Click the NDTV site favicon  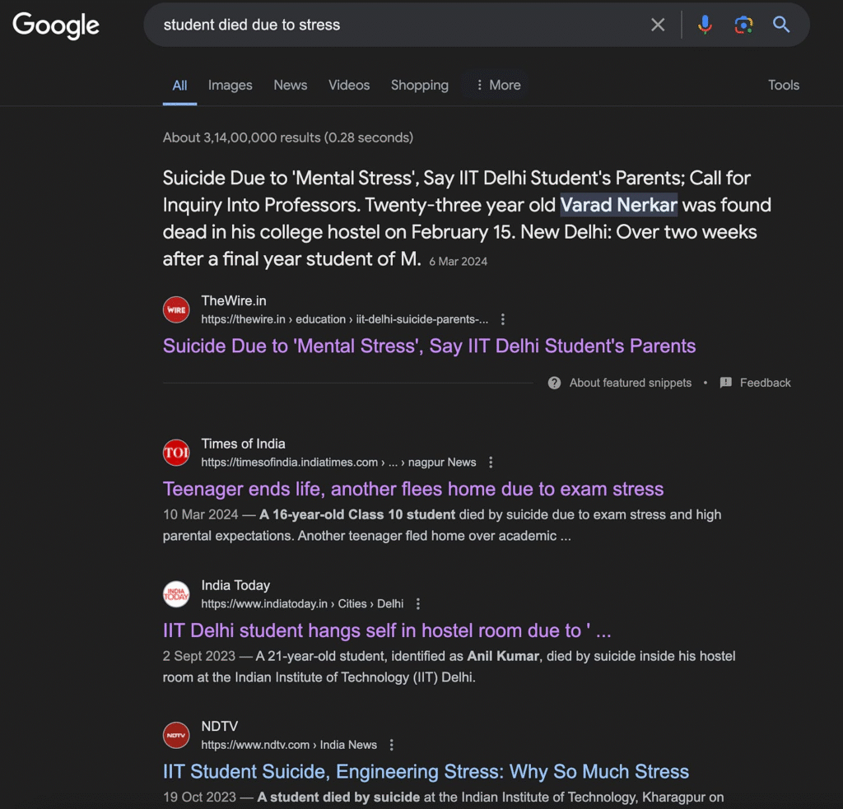coord(176,735)
